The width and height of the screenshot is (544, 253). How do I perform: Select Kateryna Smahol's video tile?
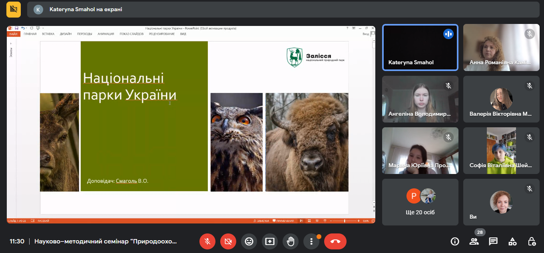[420, 47]
